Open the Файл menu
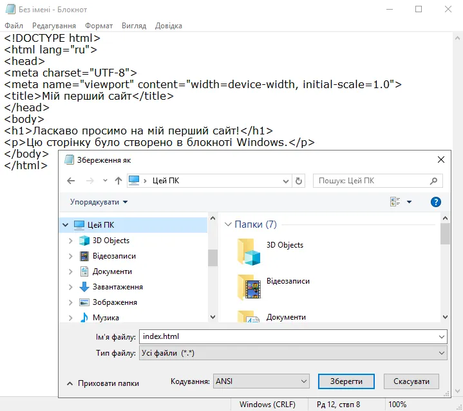This screenshot has height=411, width=463. coord(14,26)
